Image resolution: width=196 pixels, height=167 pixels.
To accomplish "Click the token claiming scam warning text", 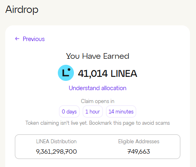I will 98,123.
